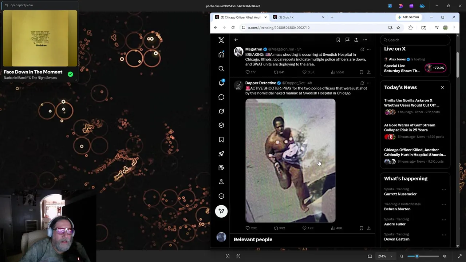
Task: Click the fit-to-window icon beside 214%
Action: click(370, 256)
